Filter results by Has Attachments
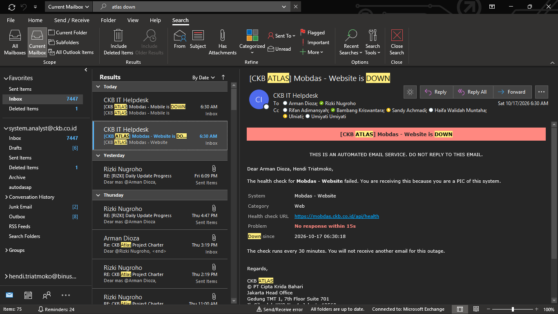 223,42
